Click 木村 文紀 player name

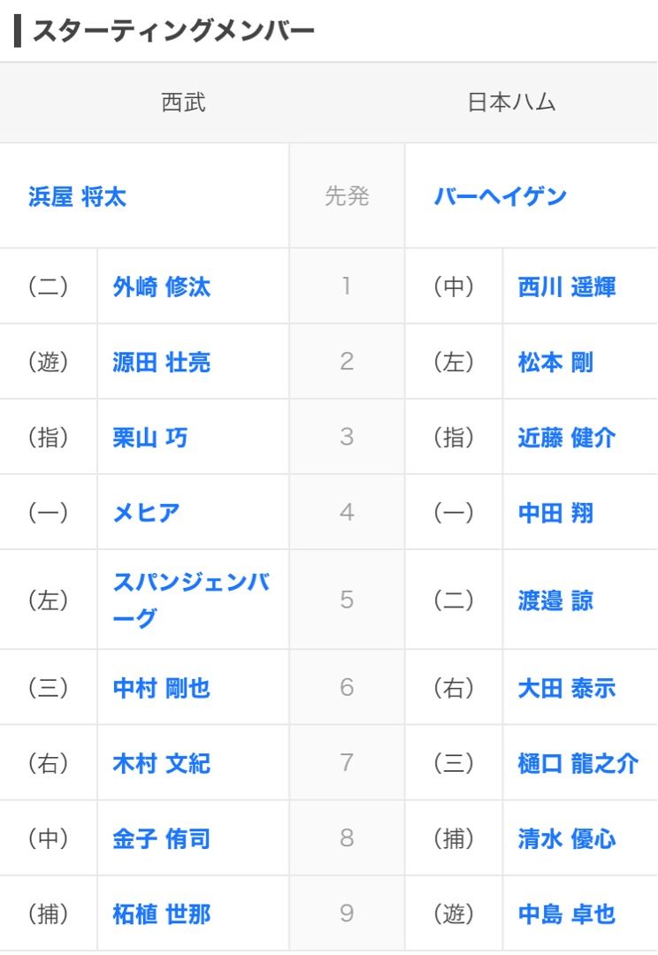coord(161,764)
